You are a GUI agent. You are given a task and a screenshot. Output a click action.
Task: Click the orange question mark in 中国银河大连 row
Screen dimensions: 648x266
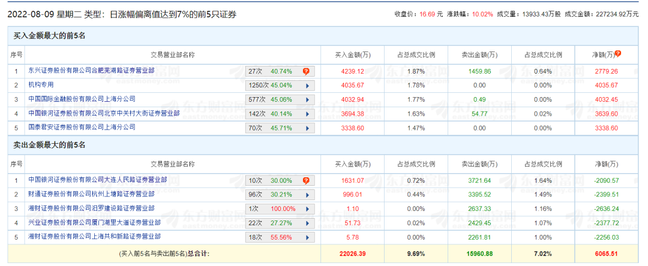(306, 181)
